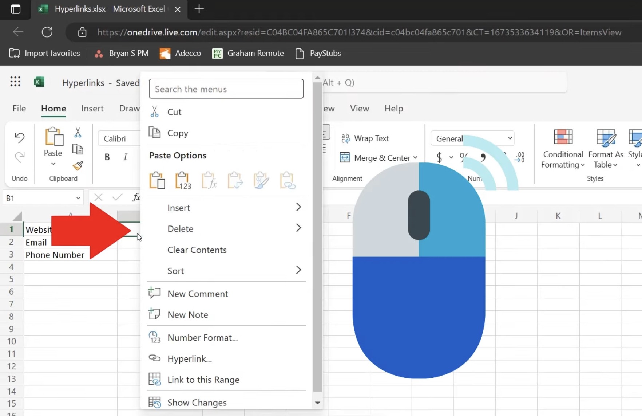Click Merge & Center button
This screenshot has width=642, height=416.
(x=375, y=158)
